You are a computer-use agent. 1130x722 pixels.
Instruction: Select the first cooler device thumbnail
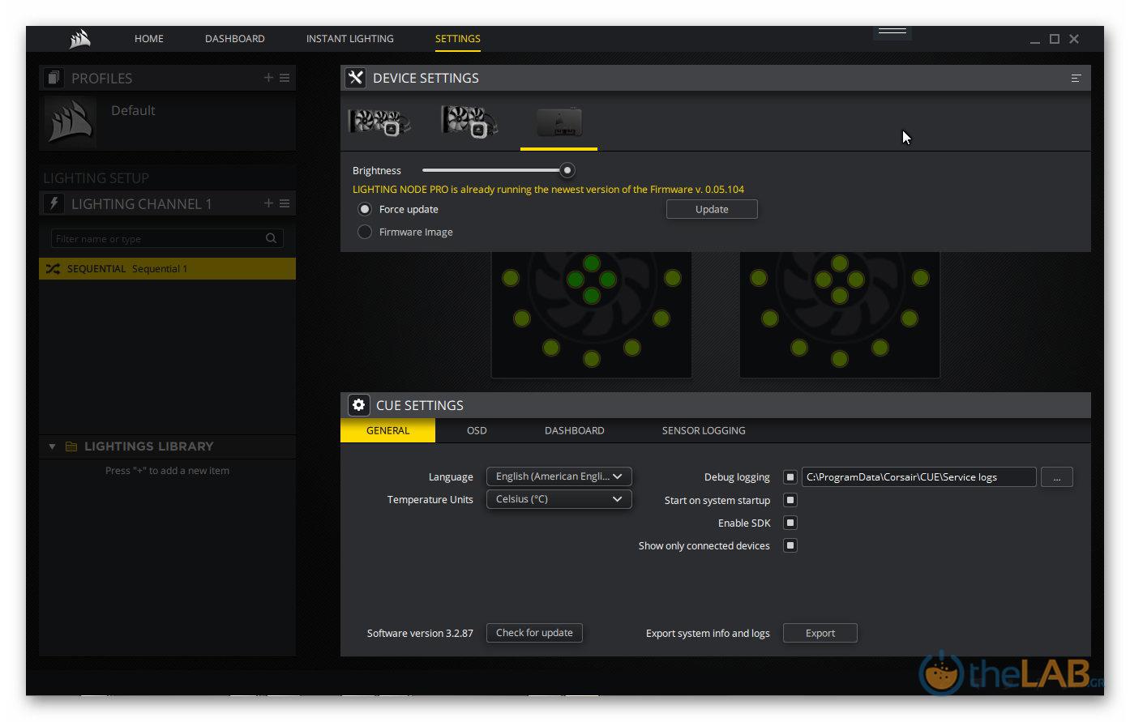pyautogui.click(x=379, y=123)
